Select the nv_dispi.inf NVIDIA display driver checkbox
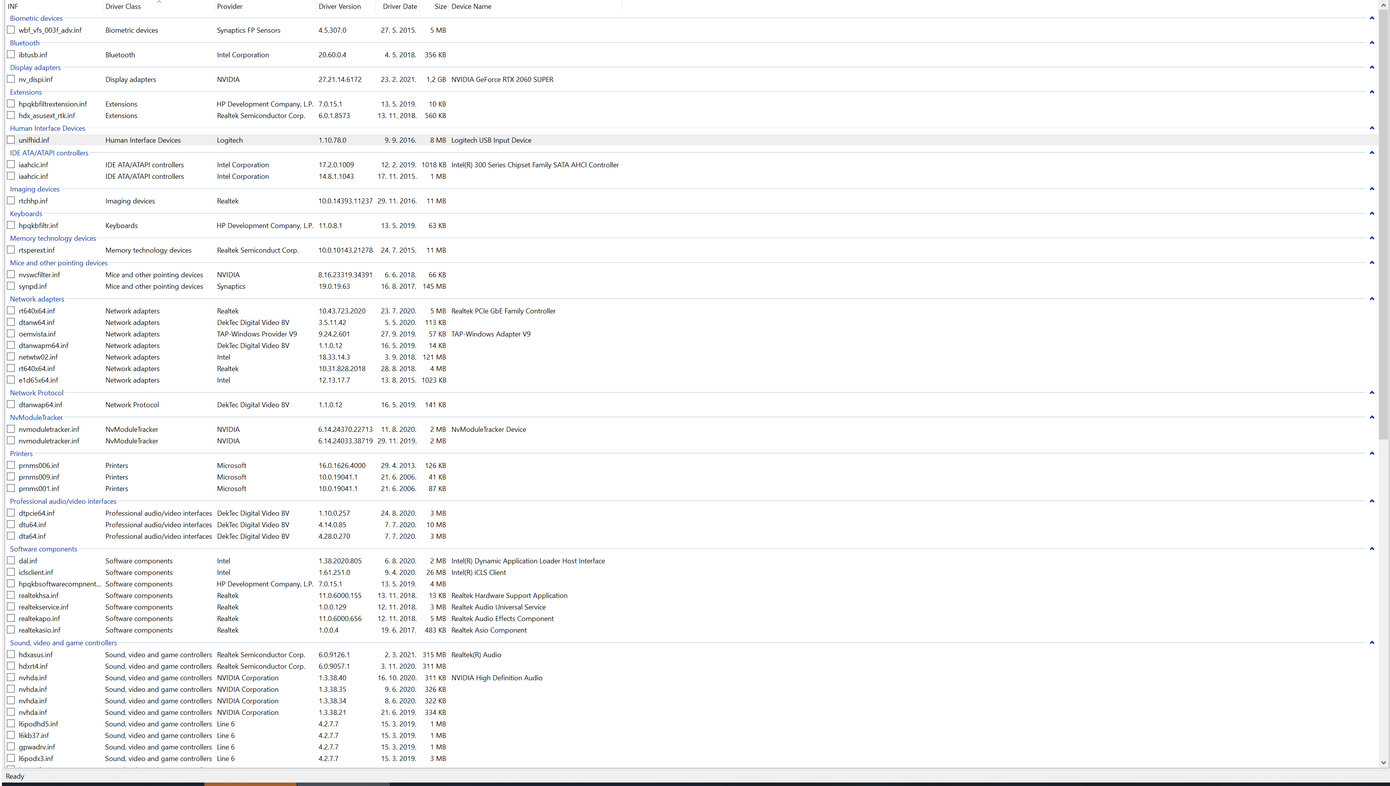This screenshot has width=1390, height=786. click(x=11, y=79)
